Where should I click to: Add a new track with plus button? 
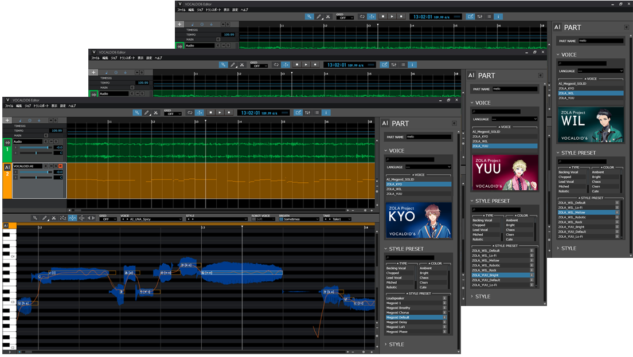point(7,120)
